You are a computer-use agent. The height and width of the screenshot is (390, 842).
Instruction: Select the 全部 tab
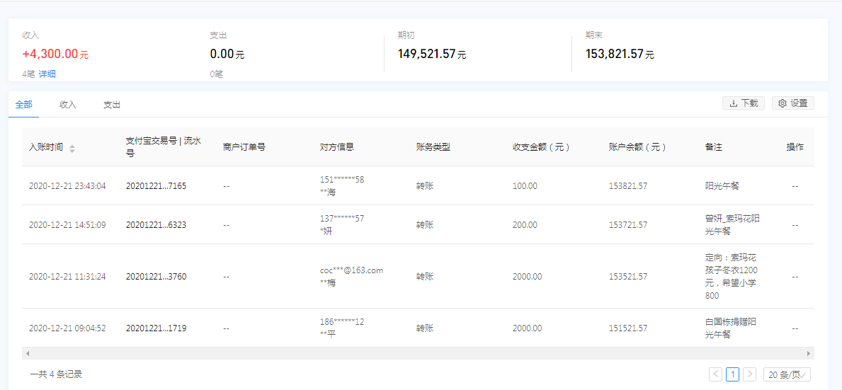point(24,105)
